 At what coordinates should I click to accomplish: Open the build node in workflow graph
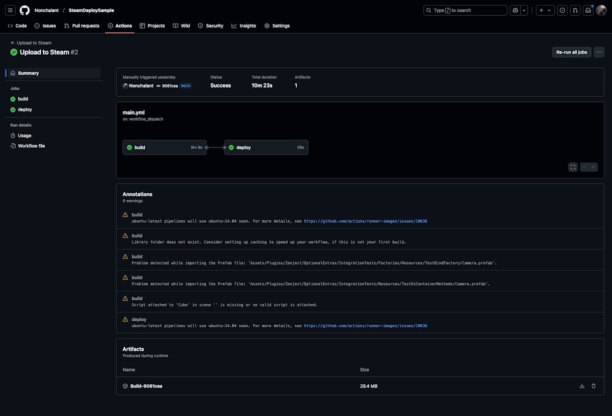165,147
